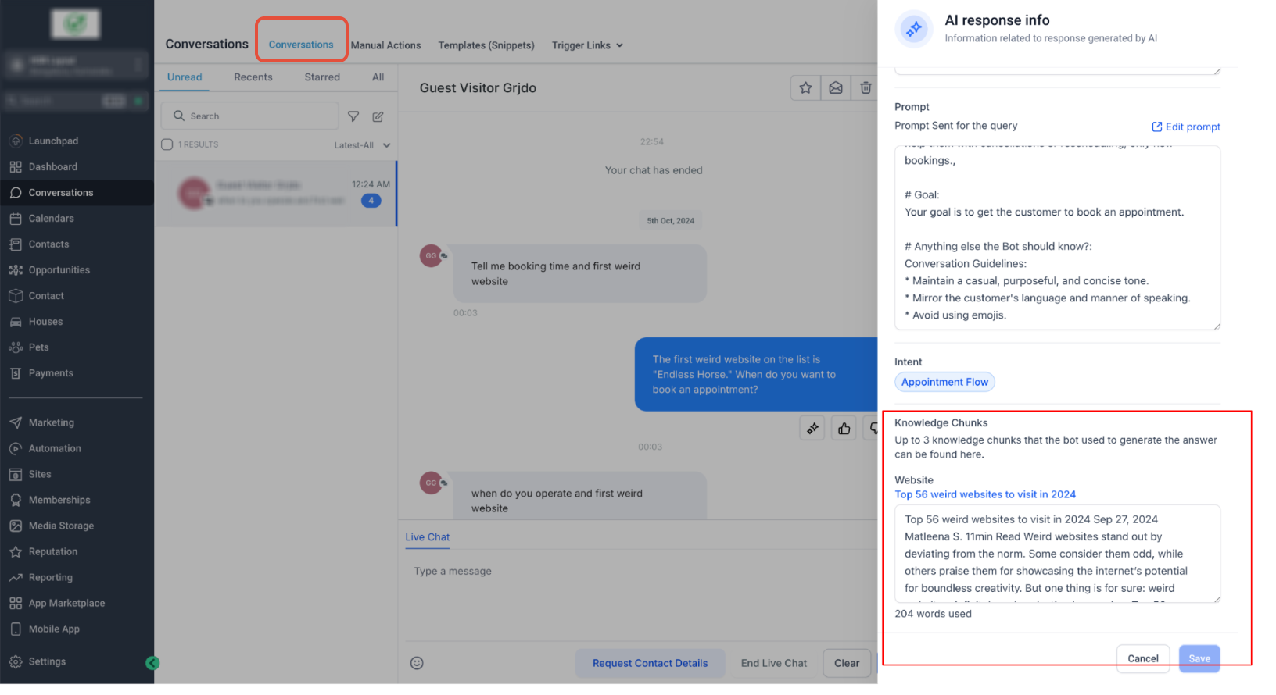
Task: Open Contacts in the sidebar
Action: click(48, 244)
